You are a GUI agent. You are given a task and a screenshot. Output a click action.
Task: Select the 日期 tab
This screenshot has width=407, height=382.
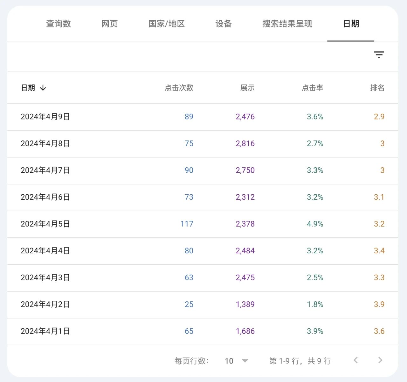click(351, 24)
